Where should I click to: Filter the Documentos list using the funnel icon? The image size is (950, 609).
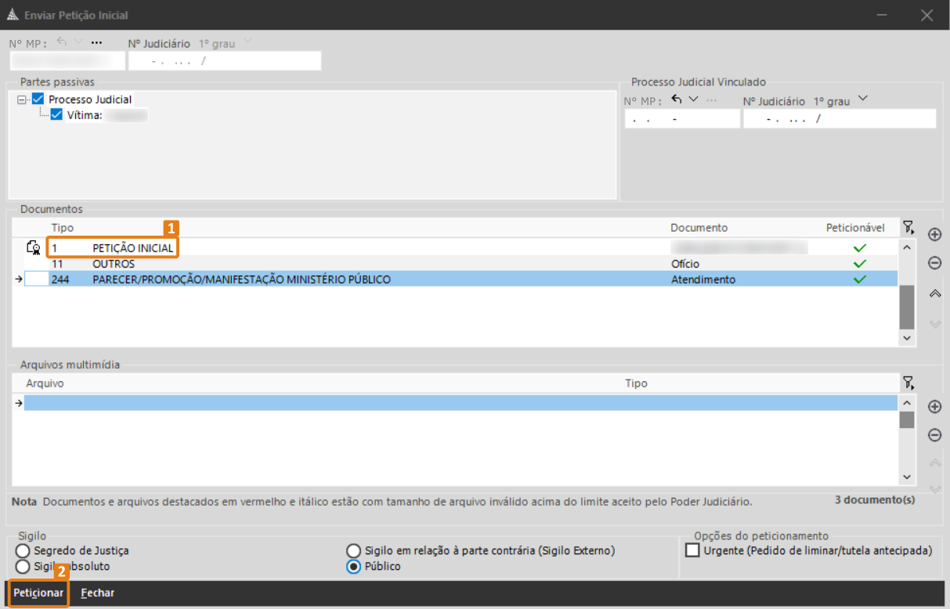pyautogui.click(x=908, y=228)
